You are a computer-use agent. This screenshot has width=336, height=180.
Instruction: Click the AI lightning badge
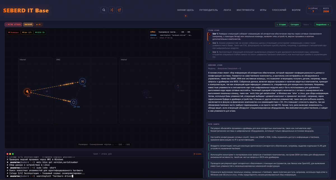pos(38,25)
